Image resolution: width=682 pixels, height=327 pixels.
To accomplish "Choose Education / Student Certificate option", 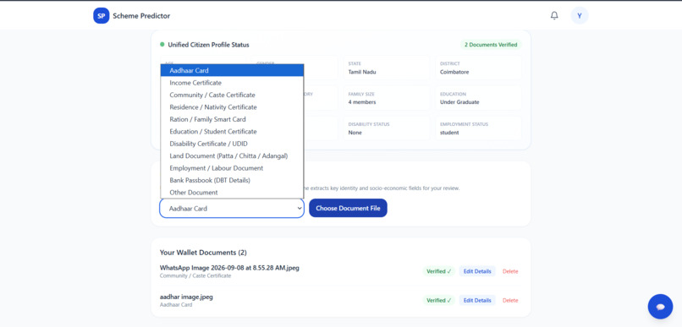I will pos(232,131).
